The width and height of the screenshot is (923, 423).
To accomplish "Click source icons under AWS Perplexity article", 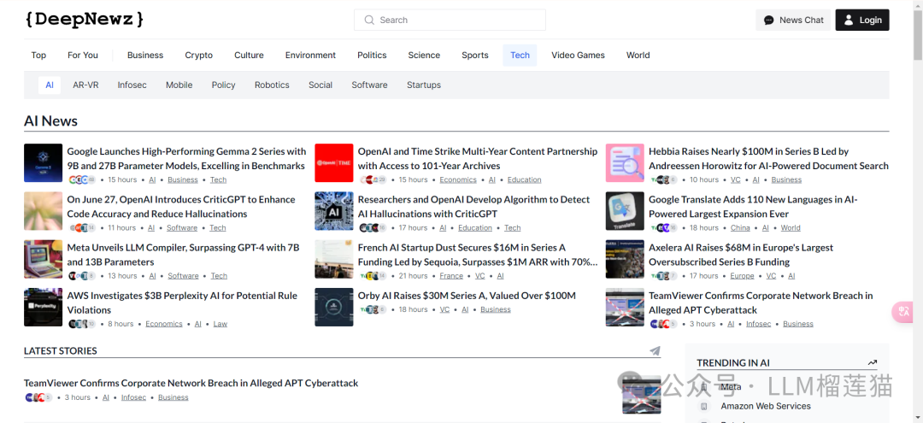I will coord(82,324).
